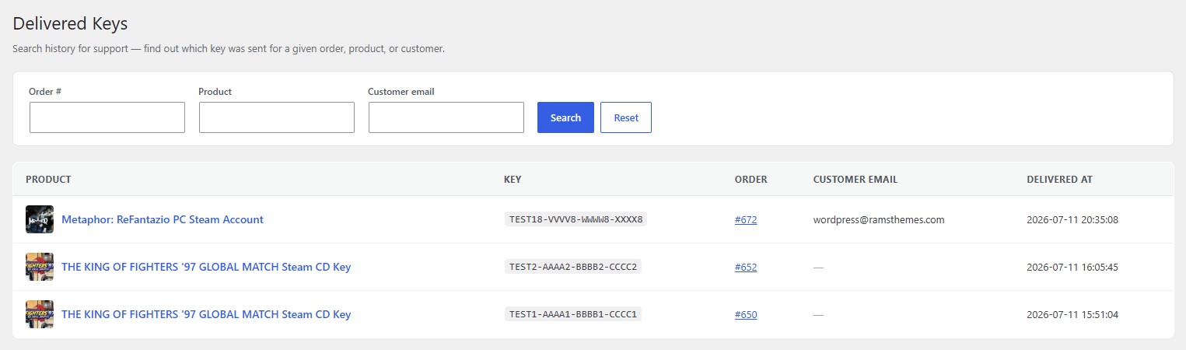
Task: Open Metaphor: ReFantazio PC Steam Account link
Action: [x=163, y=219]
